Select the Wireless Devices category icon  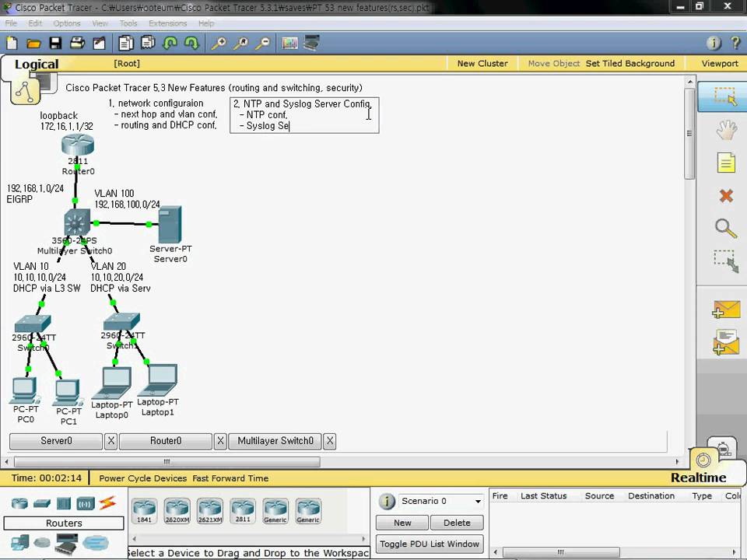pos(86,503)
